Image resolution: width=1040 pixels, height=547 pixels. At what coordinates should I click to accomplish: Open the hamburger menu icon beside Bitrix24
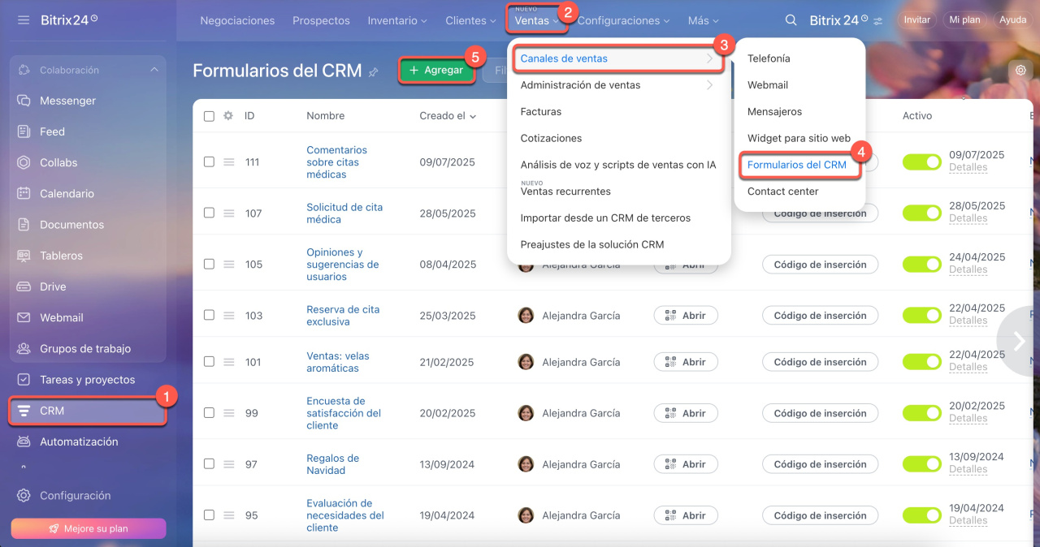click(x=23, y=19)
